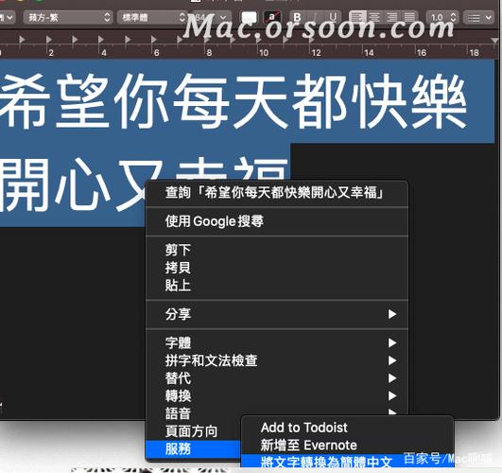
Task: Align text right using the toolbar icon
Action: point(392,17)
